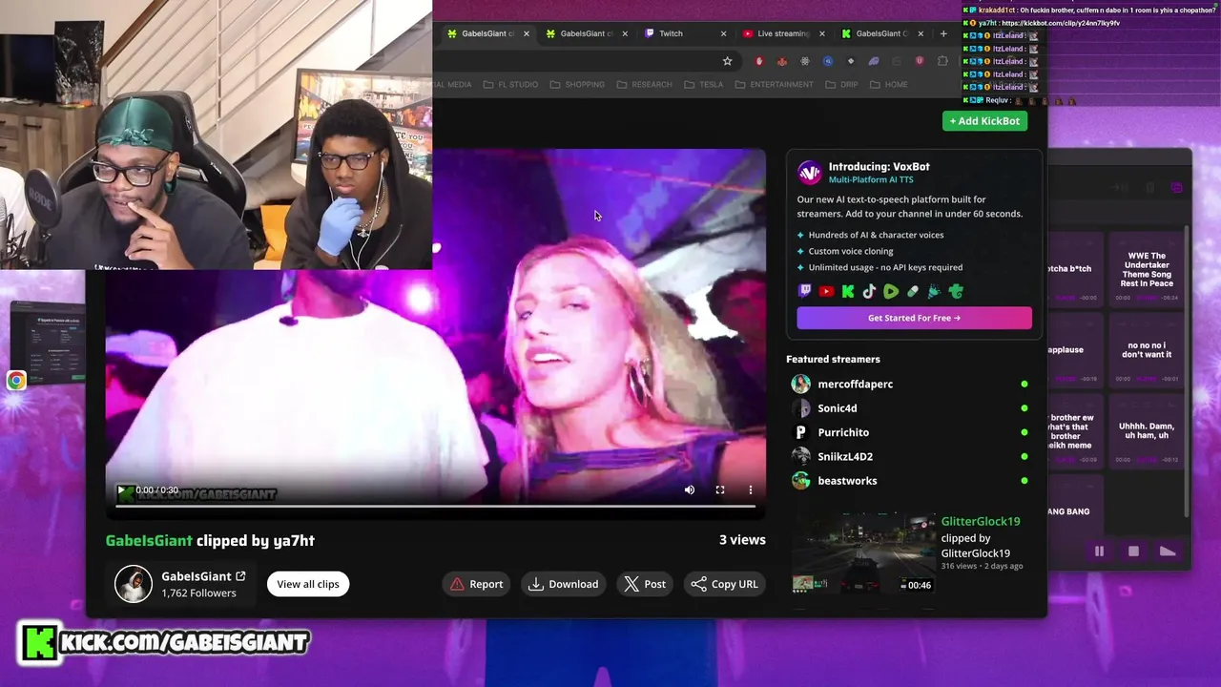Switch to the first GabeIsGiant browser tab

click(487, 33)
